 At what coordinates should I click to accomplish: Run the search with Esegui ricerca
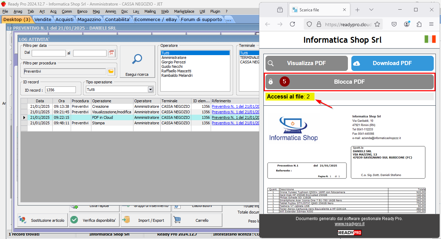pyautogui.click(x=137, y=62)
